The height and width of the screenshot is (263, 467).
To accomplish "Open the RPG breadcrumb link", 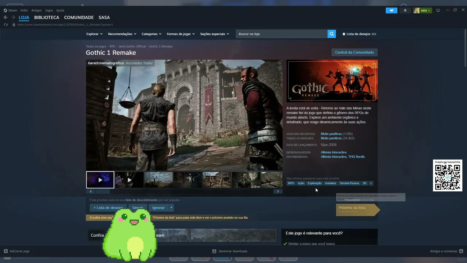I will [112, 46].
